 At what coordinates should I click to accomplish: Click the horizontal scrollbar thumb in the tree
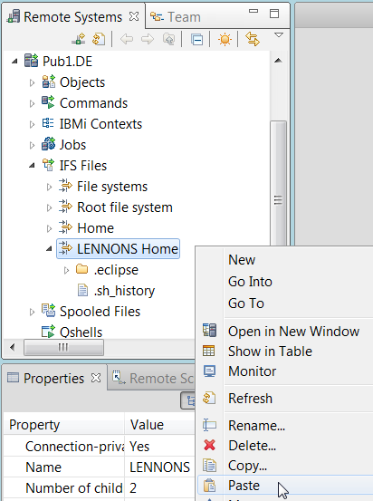click(63, 347)
